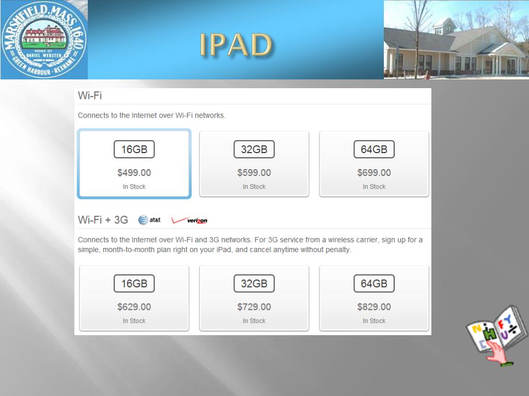Click the Wi-Fi section heading

click(x=90, y=95)
